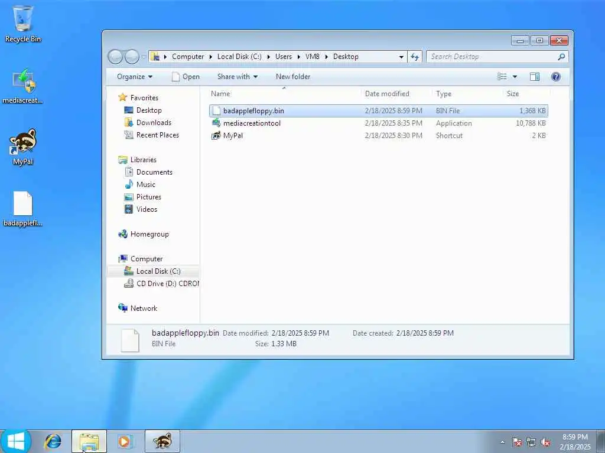Navigate to the VM8 breadcrumb
The width and height of the screenshot is (605, 453).
click(x=312, y=57)
